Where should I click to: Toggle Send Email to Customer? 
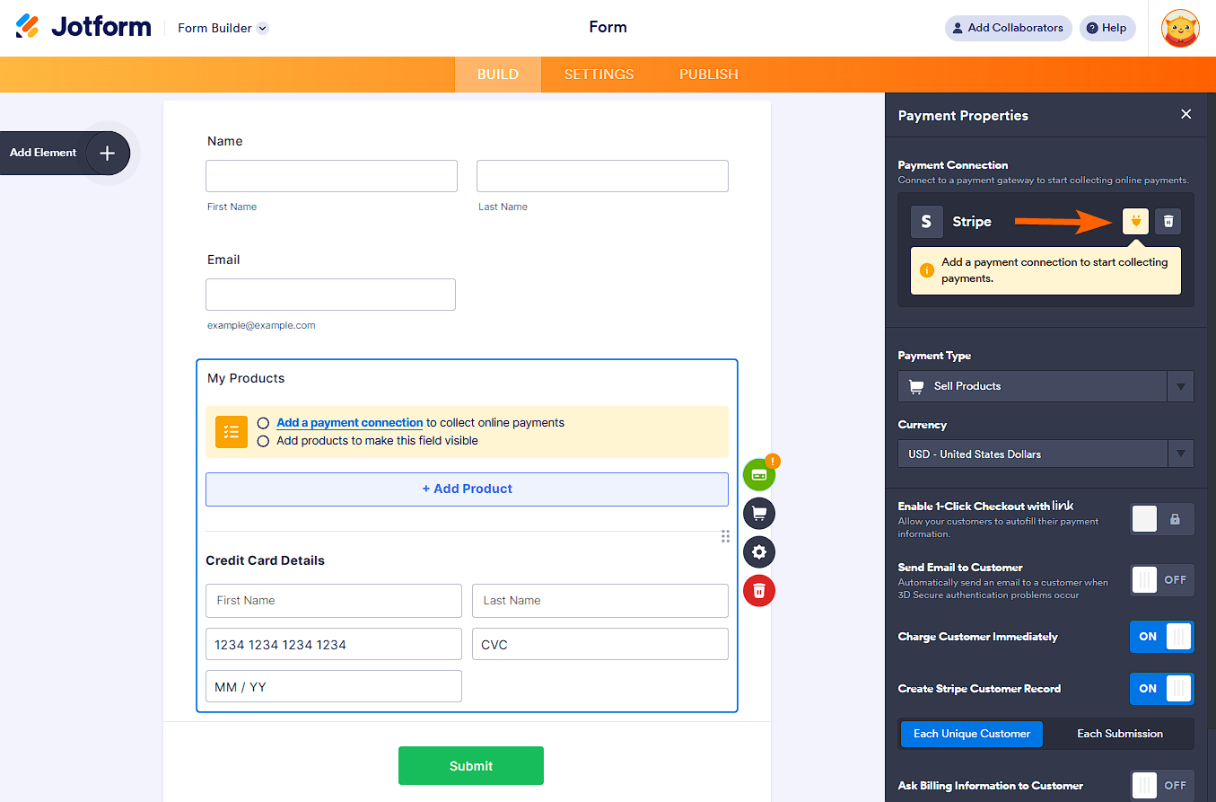click(1162, 580)
